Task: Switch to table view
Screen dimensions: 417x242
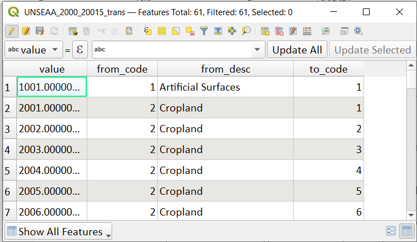Action: (407, 231)
